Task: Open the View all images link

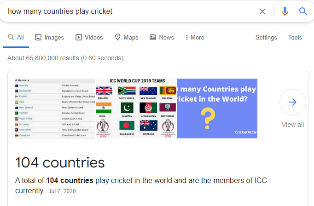Action: pos(293,125)
